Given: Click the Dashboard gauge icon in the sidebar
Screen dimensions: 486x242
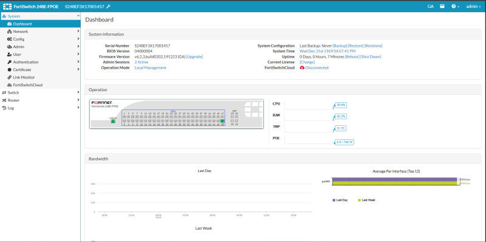Looking at the screenshot, I should [9, 24].
